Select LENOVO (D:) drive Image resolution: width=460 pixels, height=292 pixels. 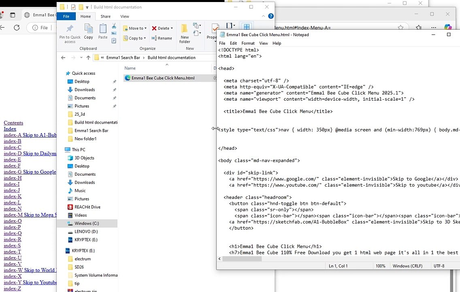[86, 232]
